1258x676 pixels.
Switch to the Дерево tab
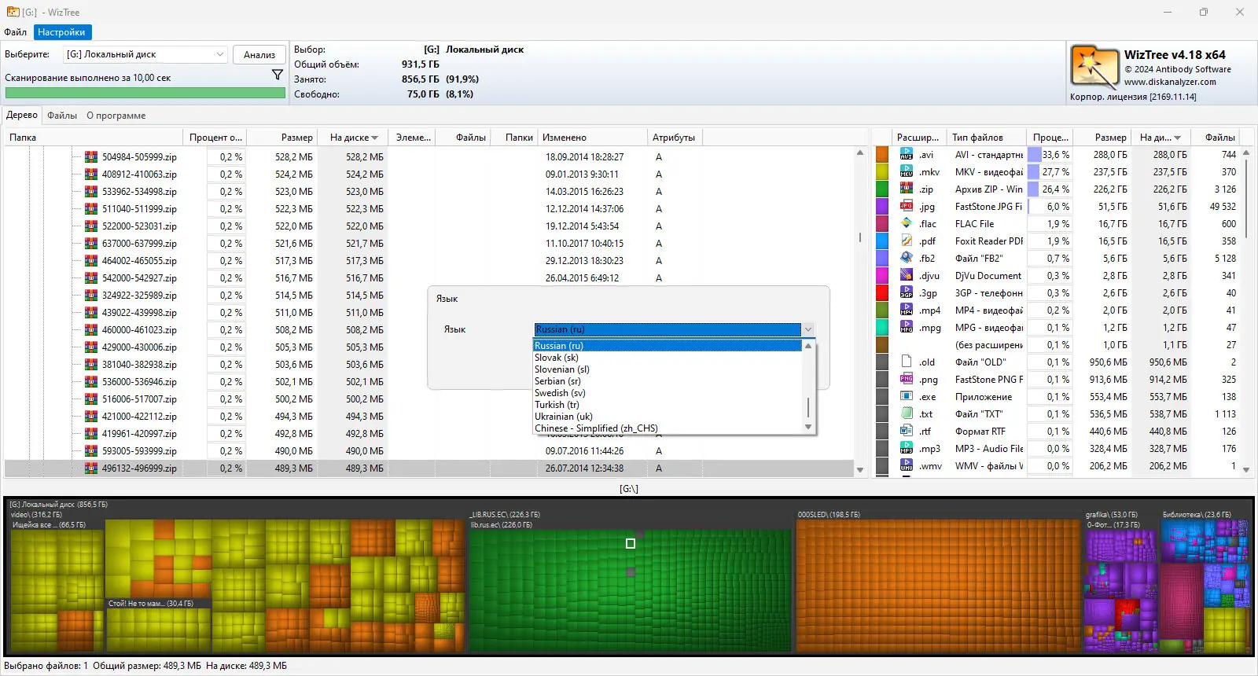pyautogui.click(x=22, y=115)
